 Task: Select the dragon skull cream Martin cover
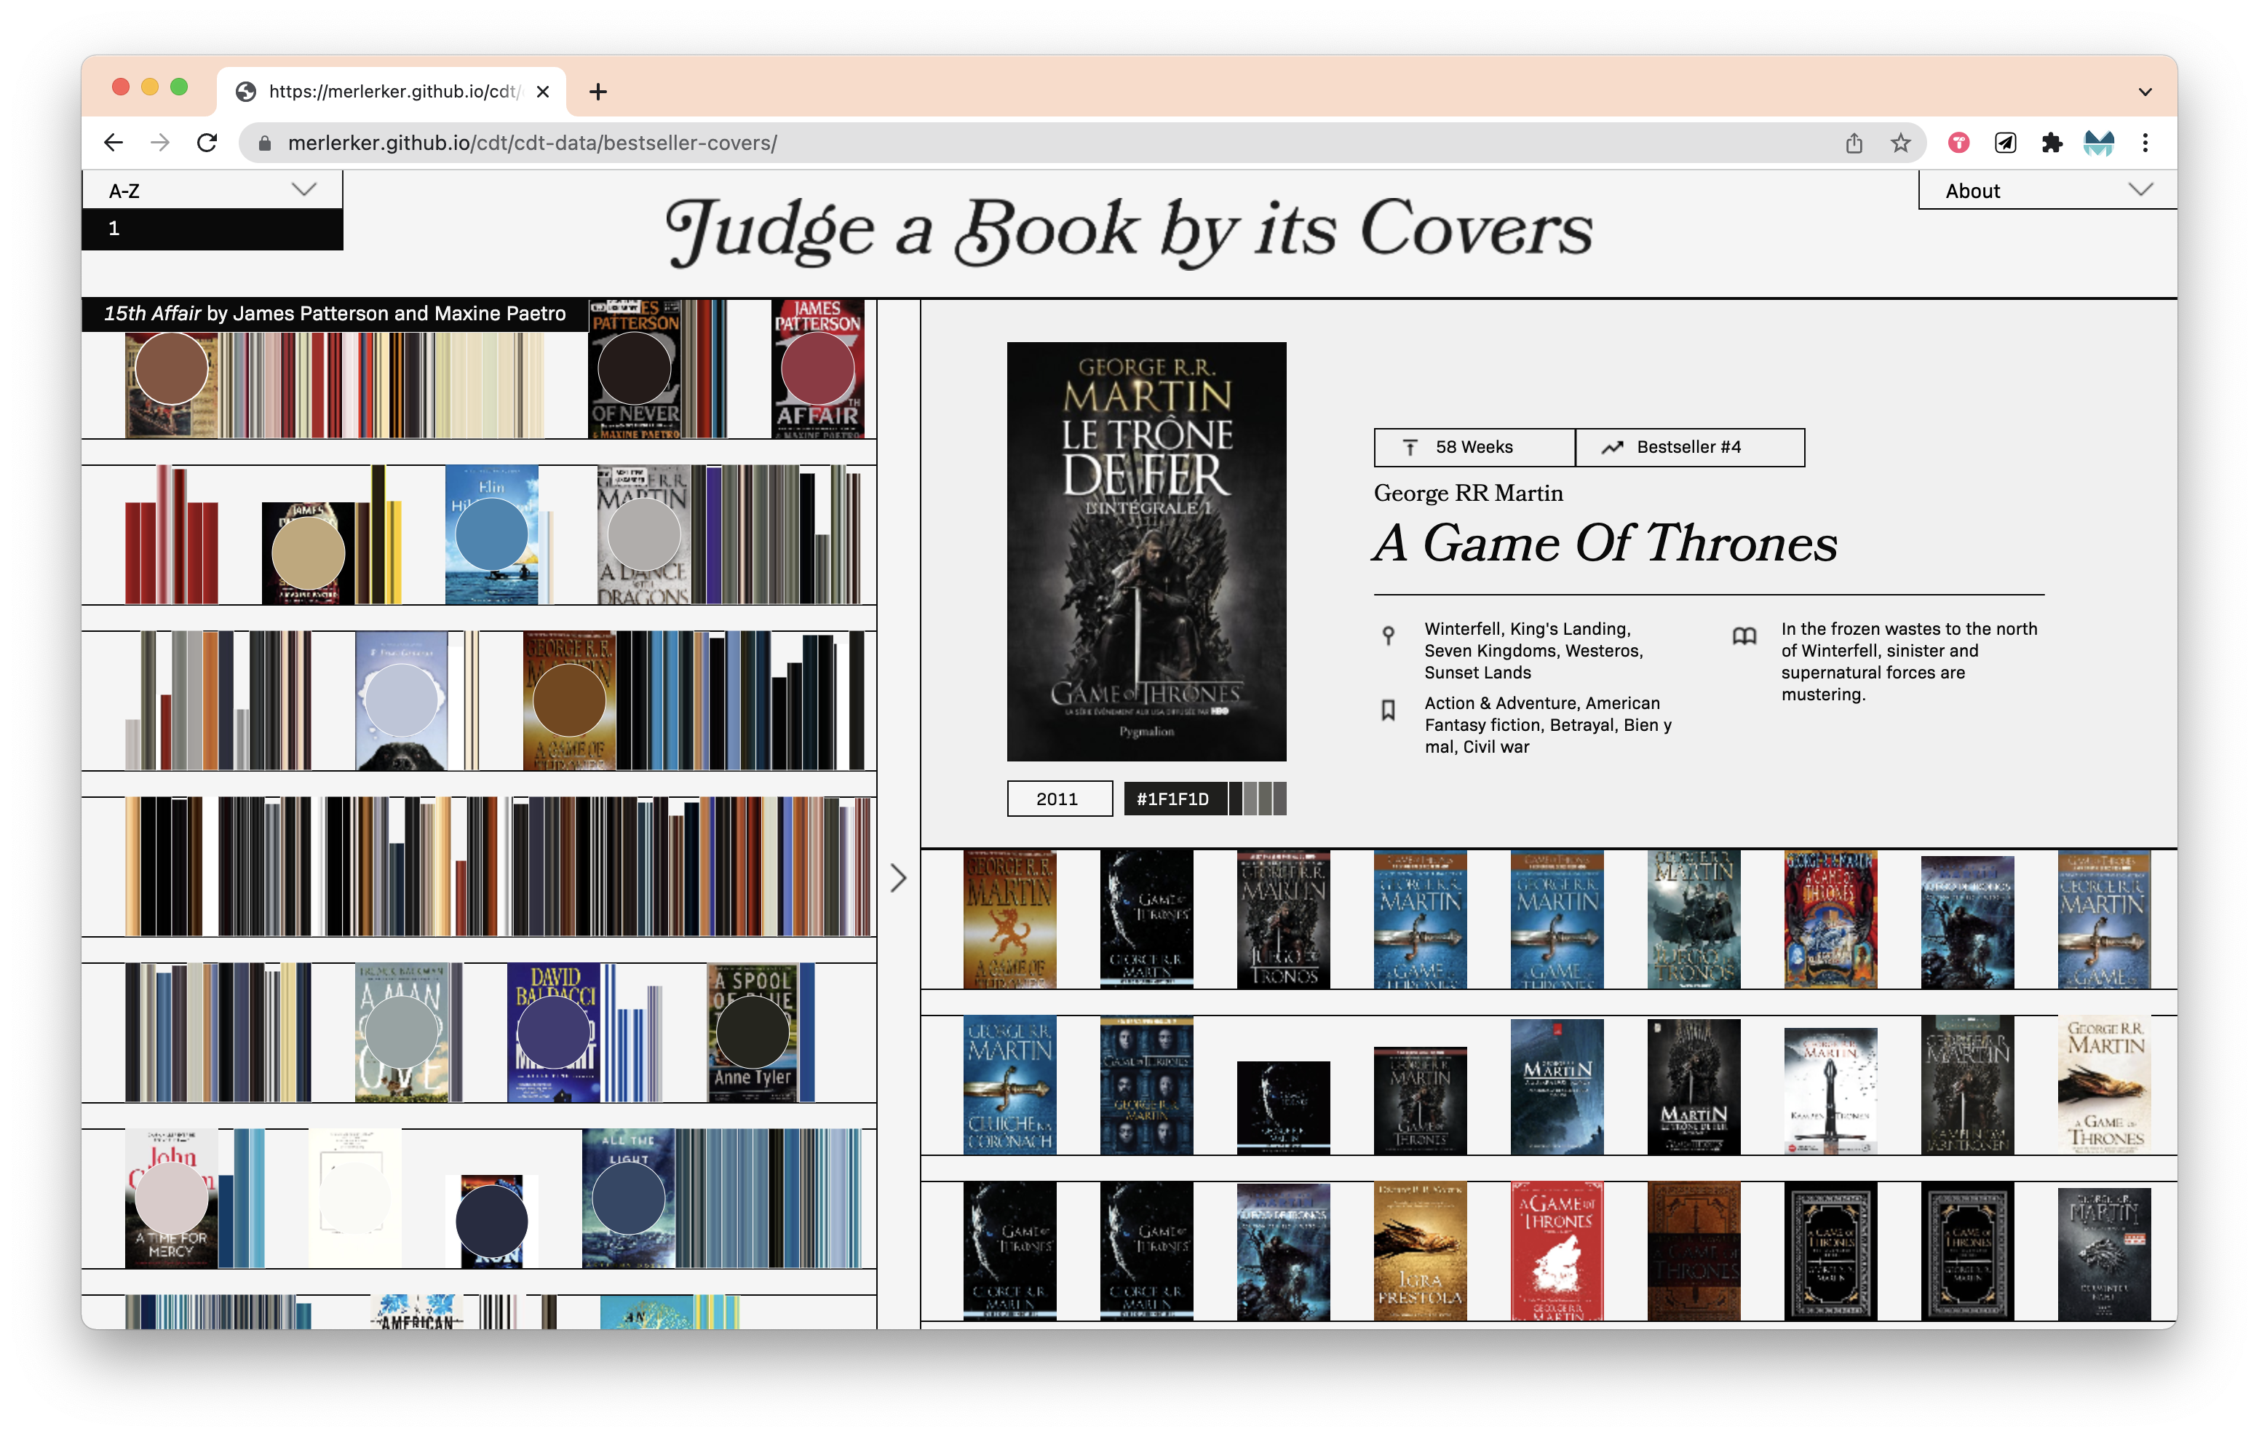coord(2103,1084)
